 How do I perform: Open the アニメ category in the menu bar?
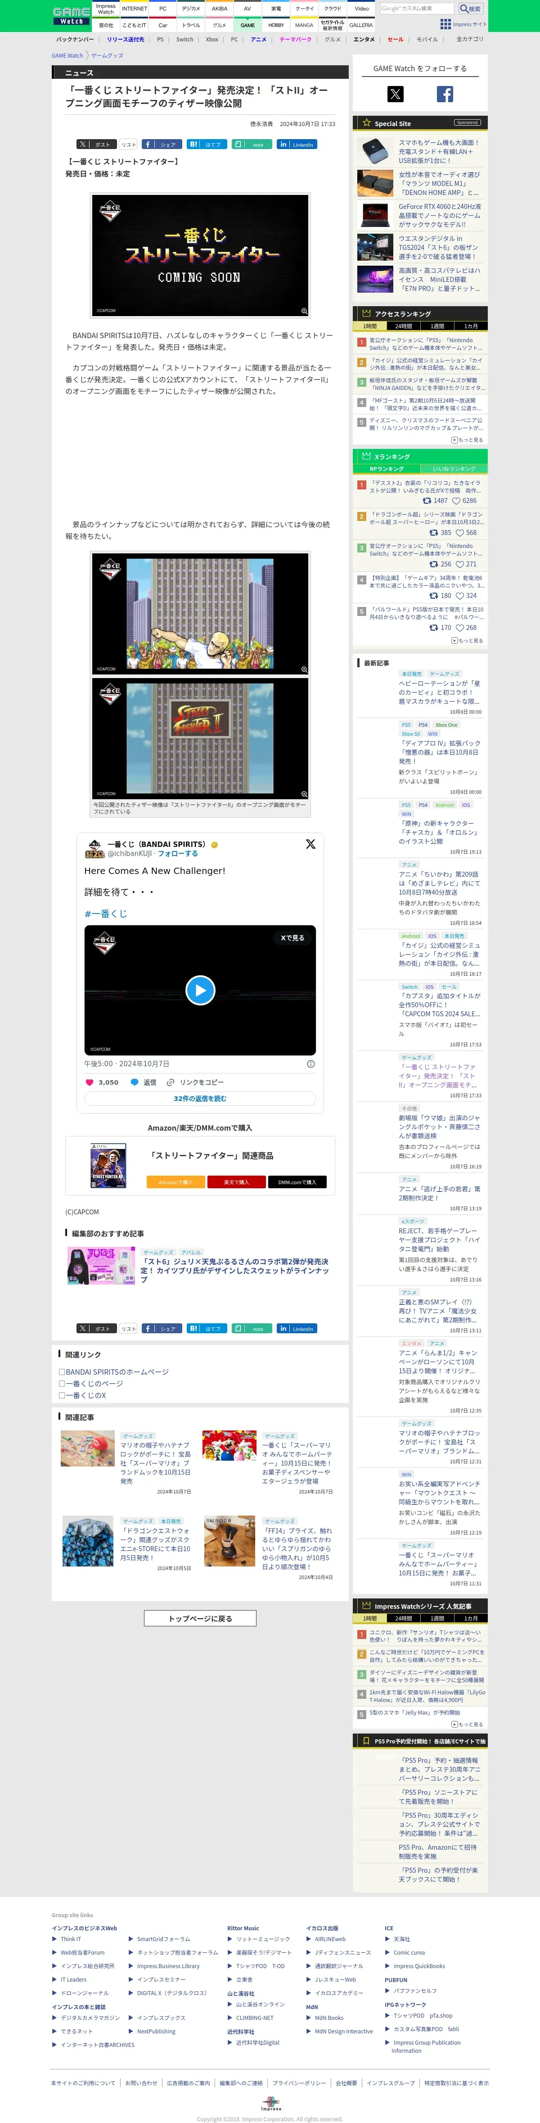(258, 40)
